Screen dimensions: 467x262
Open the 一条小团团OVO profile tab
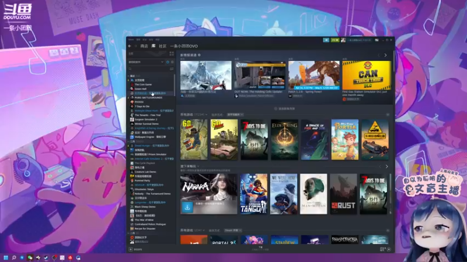coord(184,46)
